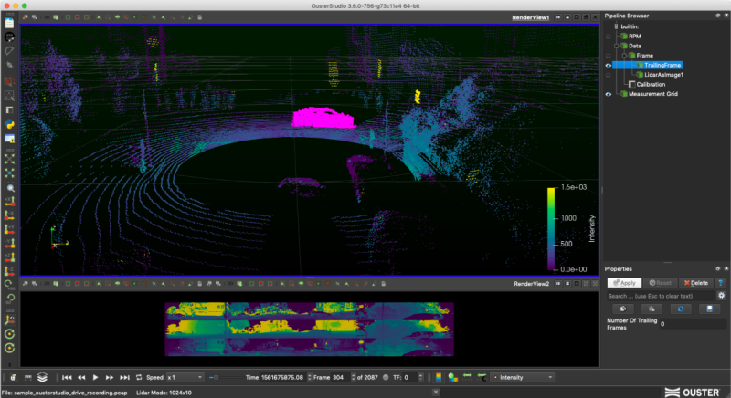The height and width of the screenshot is (398, 731).
Task: Show RPM by toggling its visibility
Action: pos(608,37)
